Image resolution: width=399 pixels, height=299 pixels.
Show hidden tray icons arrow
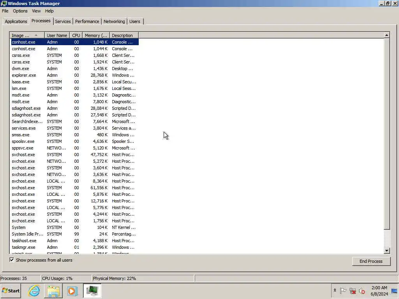(x=335, y=290)
